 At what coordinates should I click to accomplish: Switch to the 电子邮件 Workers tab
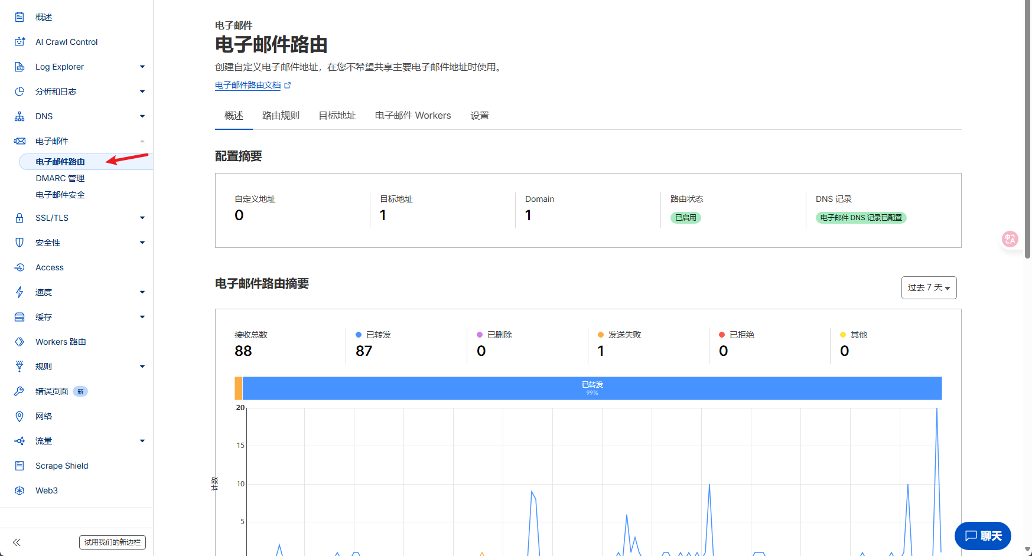[x=412, y=116]
